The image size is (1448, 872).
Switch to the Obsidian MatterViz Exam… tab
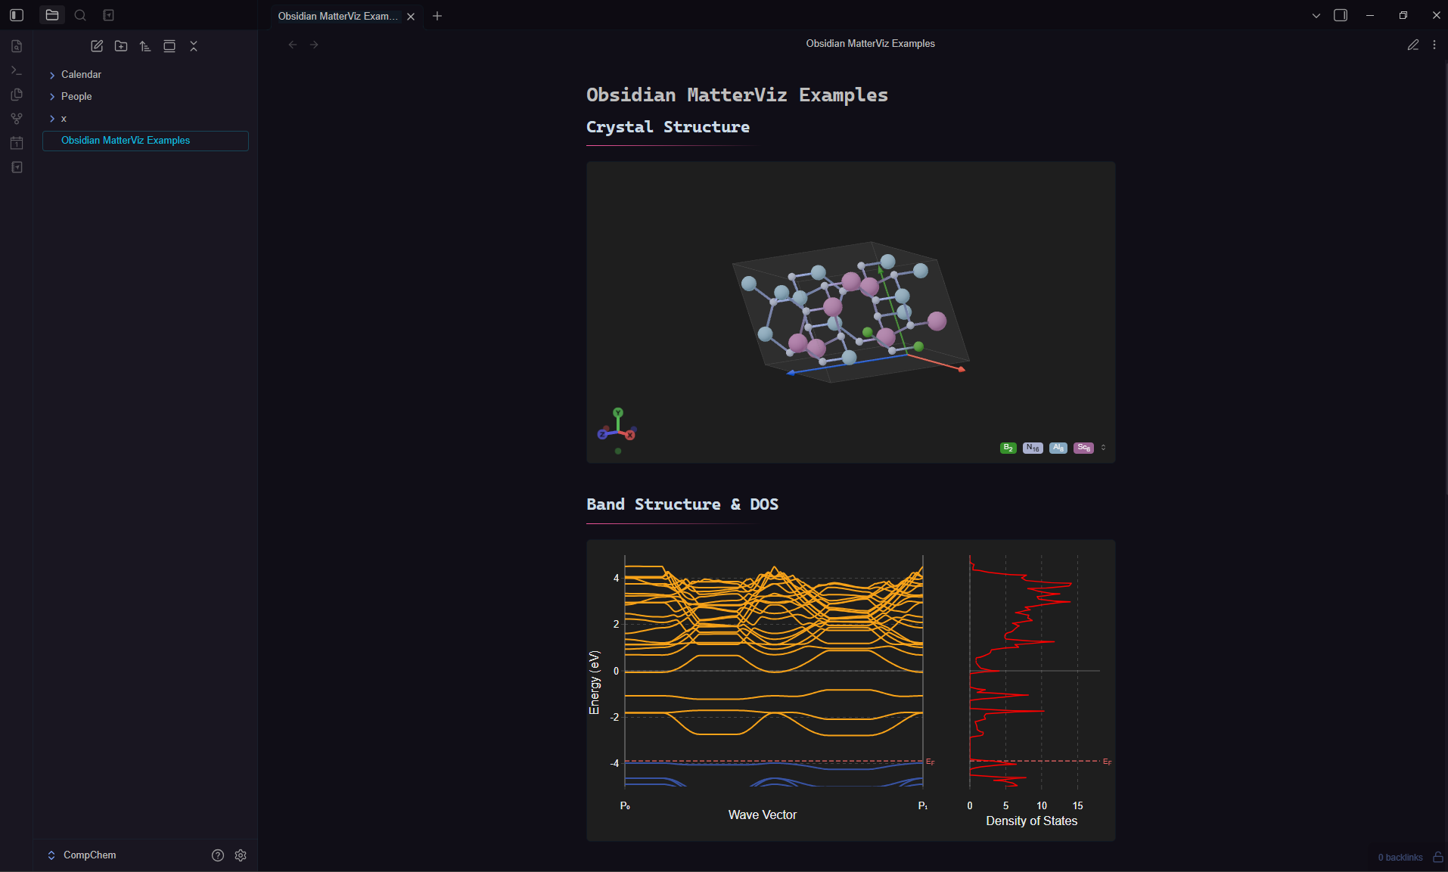[x=337, y=16]
